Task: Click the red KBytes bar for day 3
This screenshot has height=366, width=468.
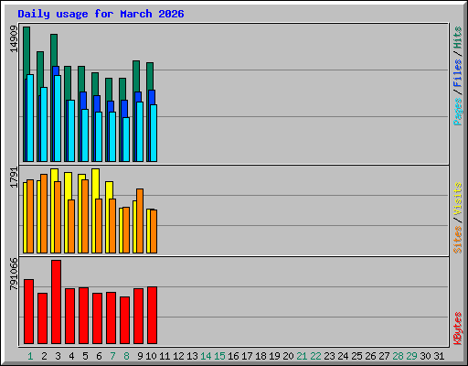Action: 56,302
